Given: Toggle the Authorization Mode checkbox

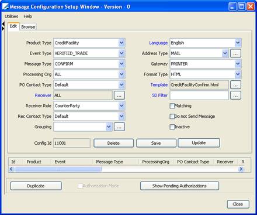Looking at the screenshot, I should click(x=80, y=186).
